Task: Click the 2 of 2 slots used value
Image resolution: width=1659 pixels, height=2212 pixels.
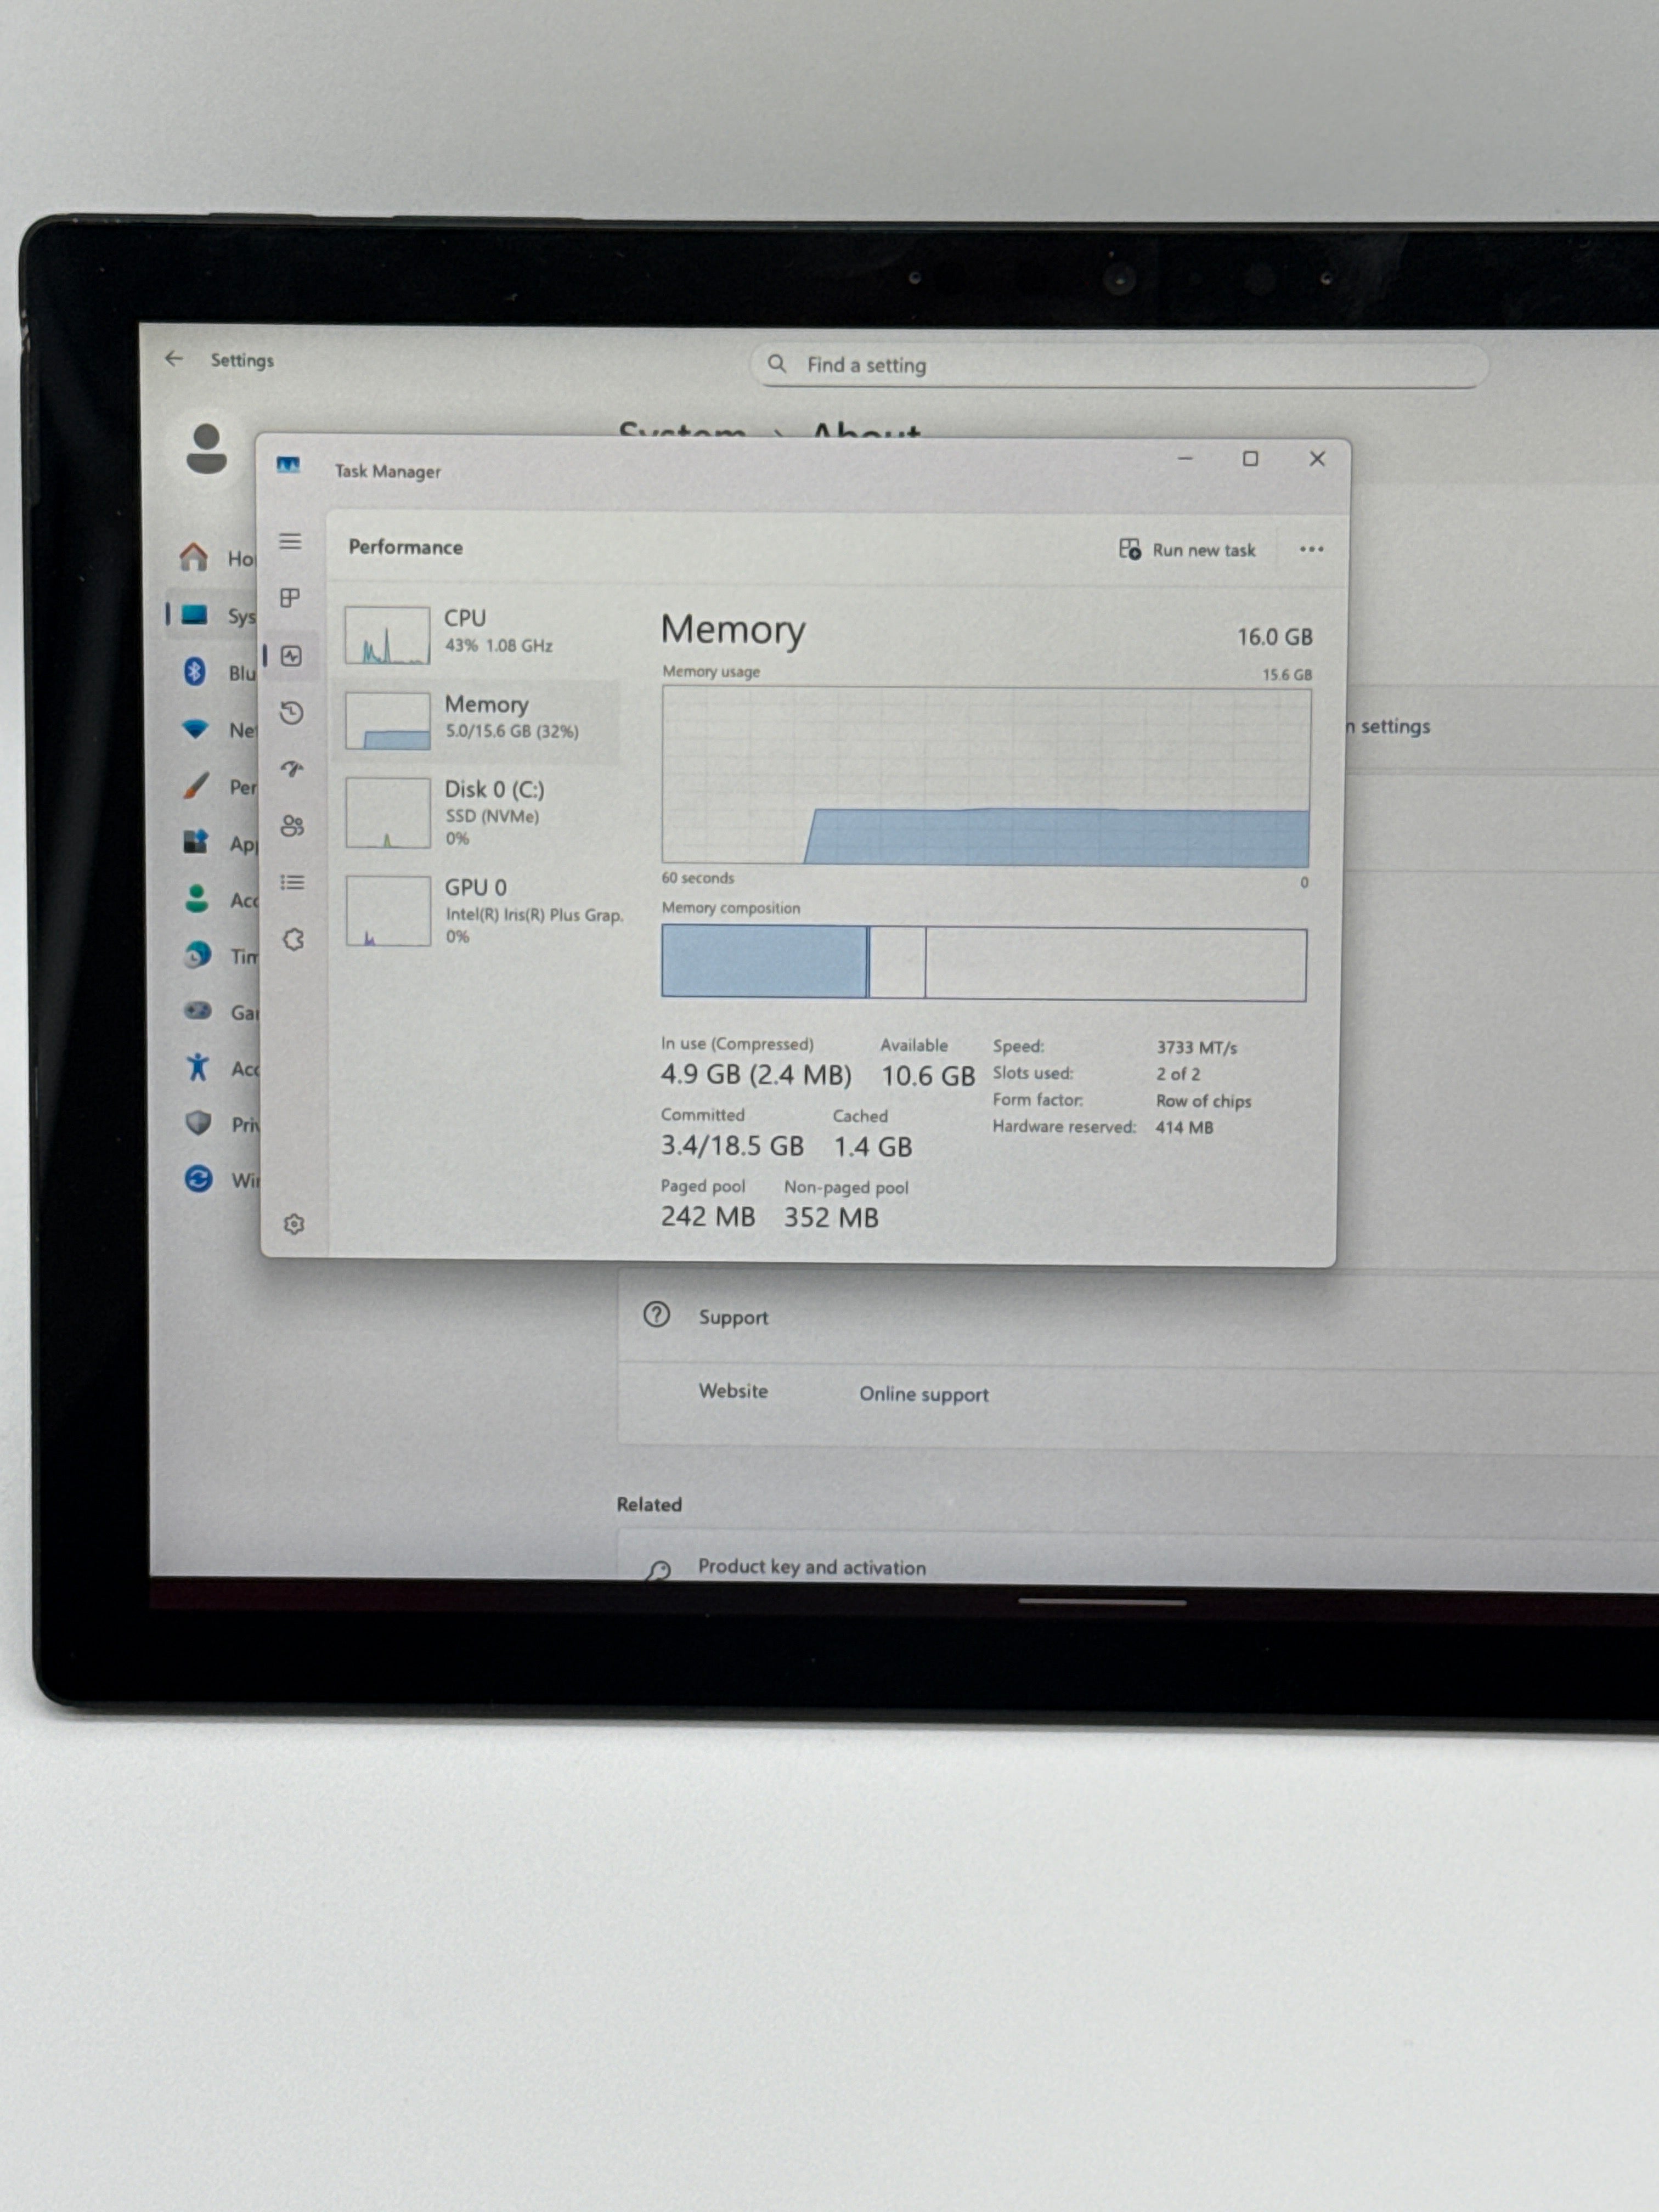Action: click(1178, 1074)
